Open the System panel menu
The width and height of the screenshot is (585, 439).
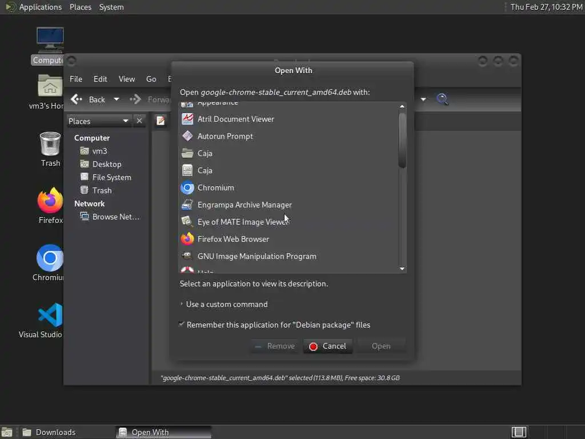click(x=111, y=7)
